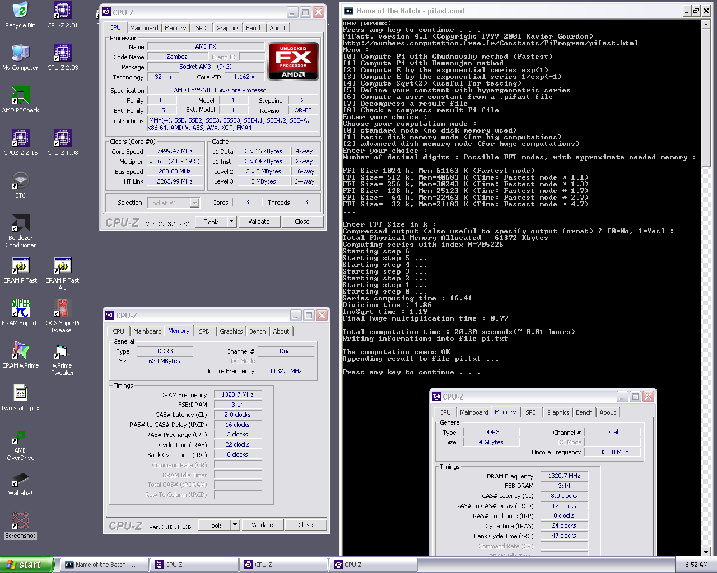Click the DRAM Frequency 1320.7 MHz in lower-left window
This screenshot has width=717, height=573.
pyautogui.click(x=238, y=394)
